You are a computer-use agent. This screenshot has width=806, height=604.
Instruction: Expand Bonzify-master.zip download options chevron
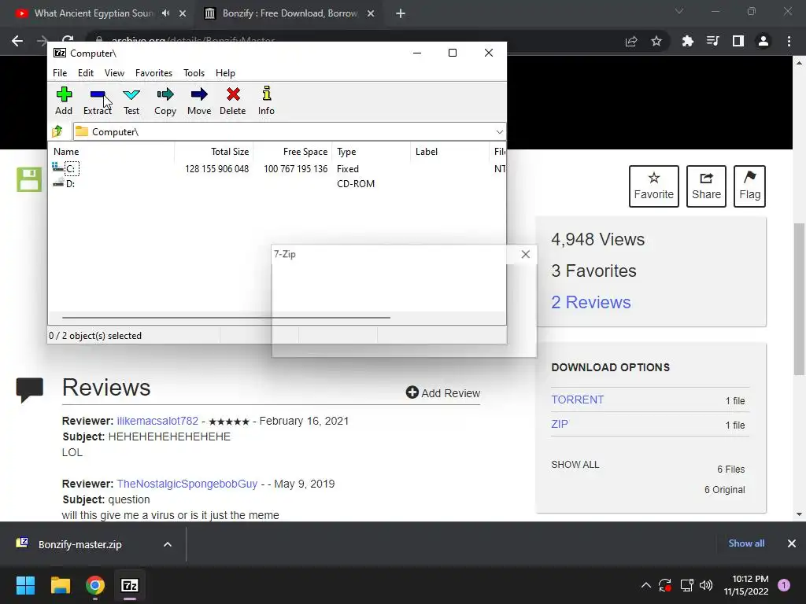coord(168,544)
